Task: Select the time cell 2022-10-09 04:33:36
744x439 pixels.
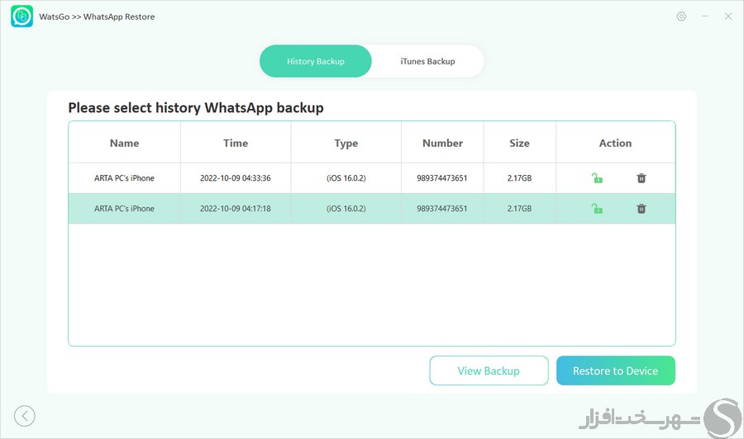Action: pos(236,178)
